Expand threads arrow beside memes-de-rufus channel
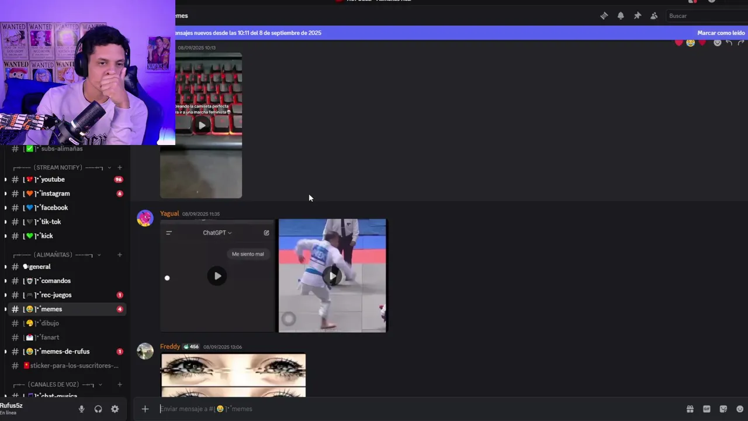Viewport: 748px width, 421px height. pos(5,351)
